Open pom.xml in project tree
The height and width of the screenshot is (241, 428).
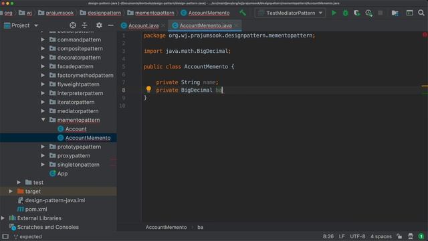click(x=35, y=210)
